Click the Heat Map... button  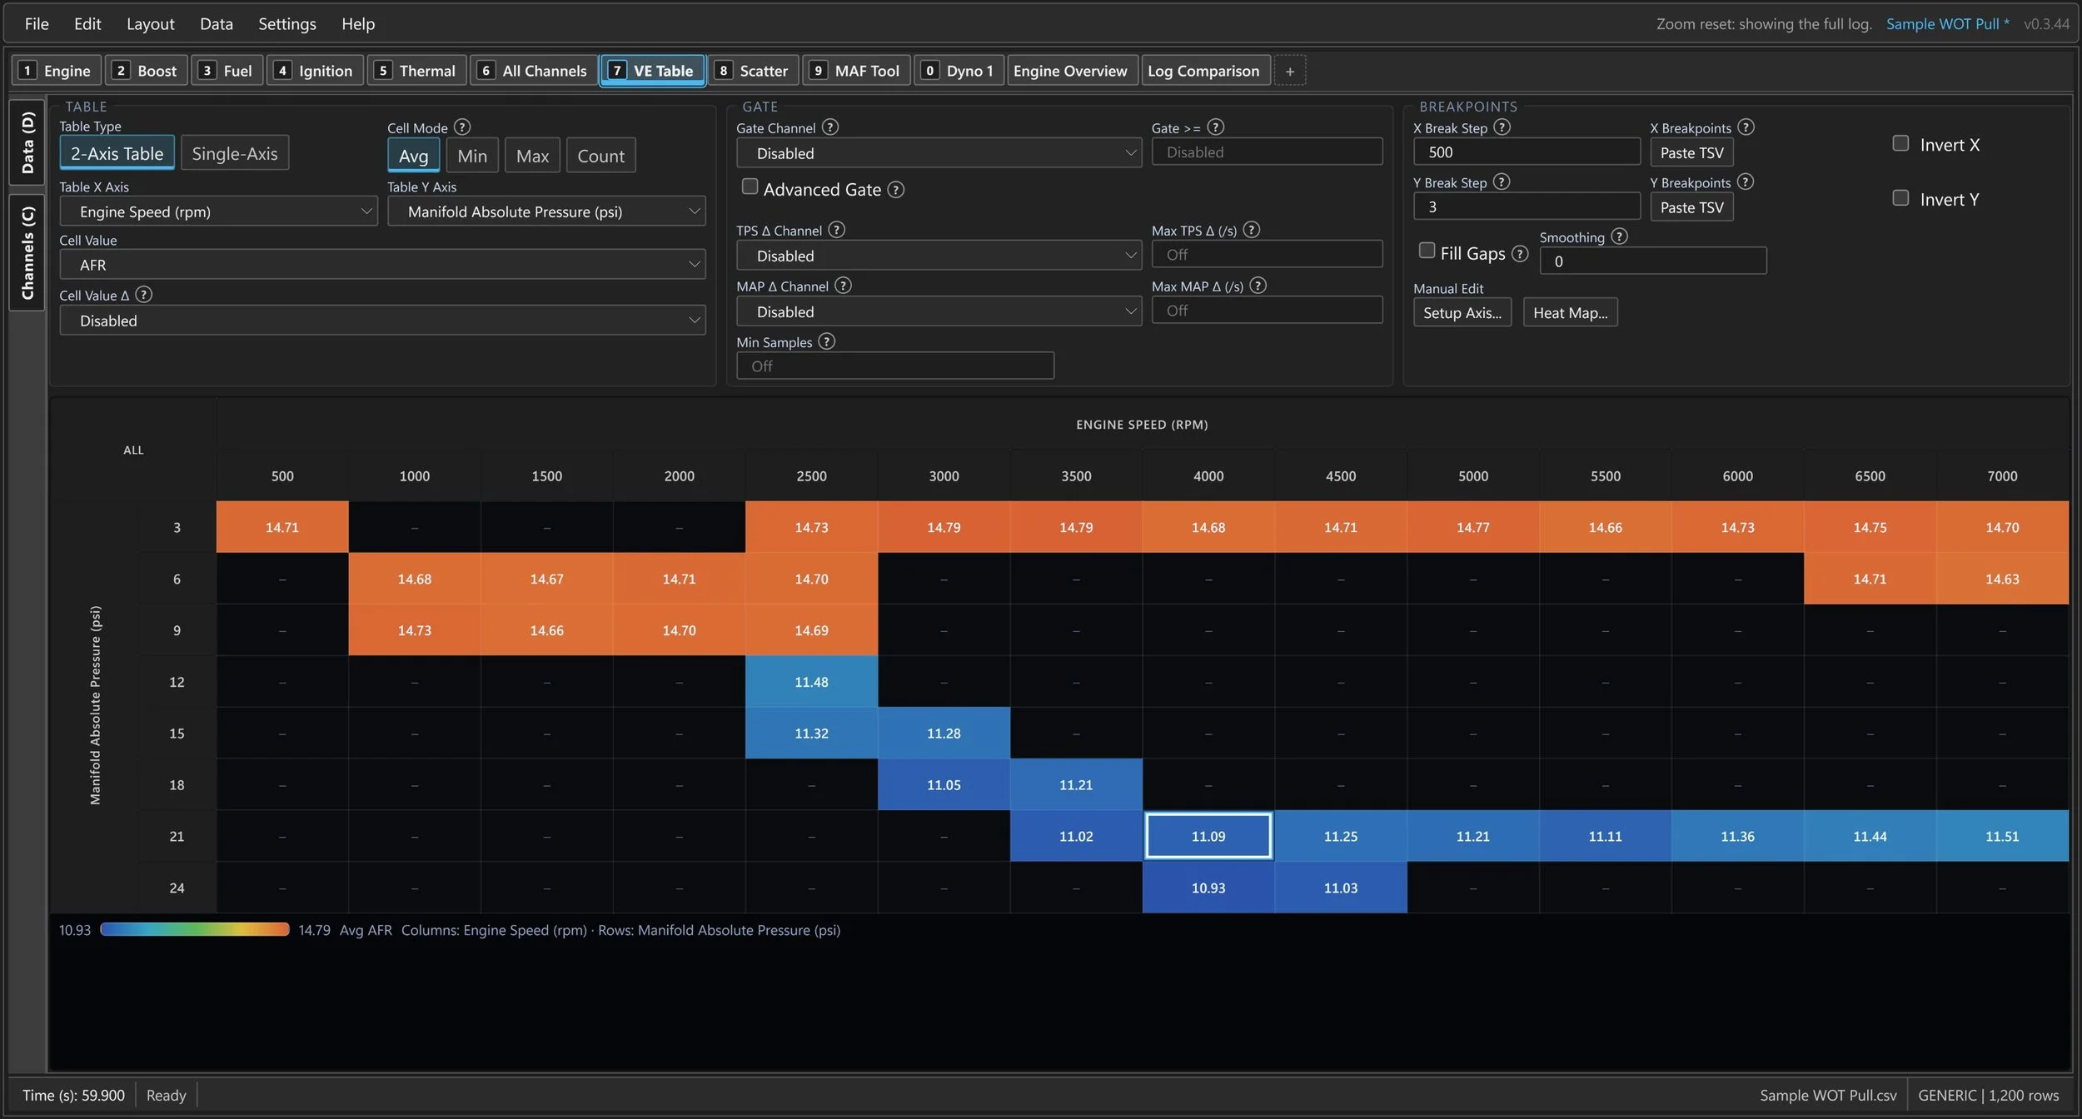click(1571, 312)
